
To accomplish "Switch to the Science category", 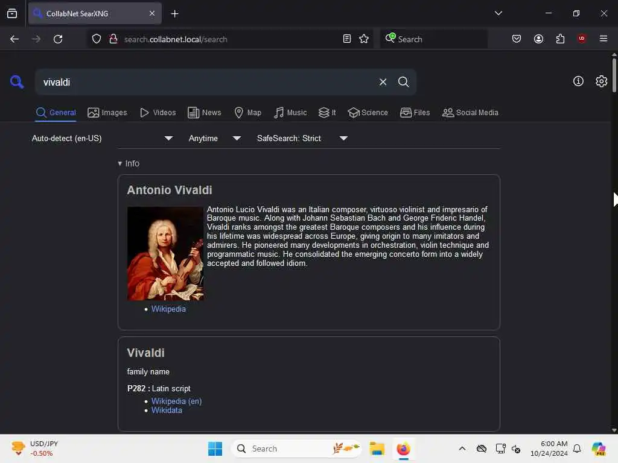I will [368, 113].
